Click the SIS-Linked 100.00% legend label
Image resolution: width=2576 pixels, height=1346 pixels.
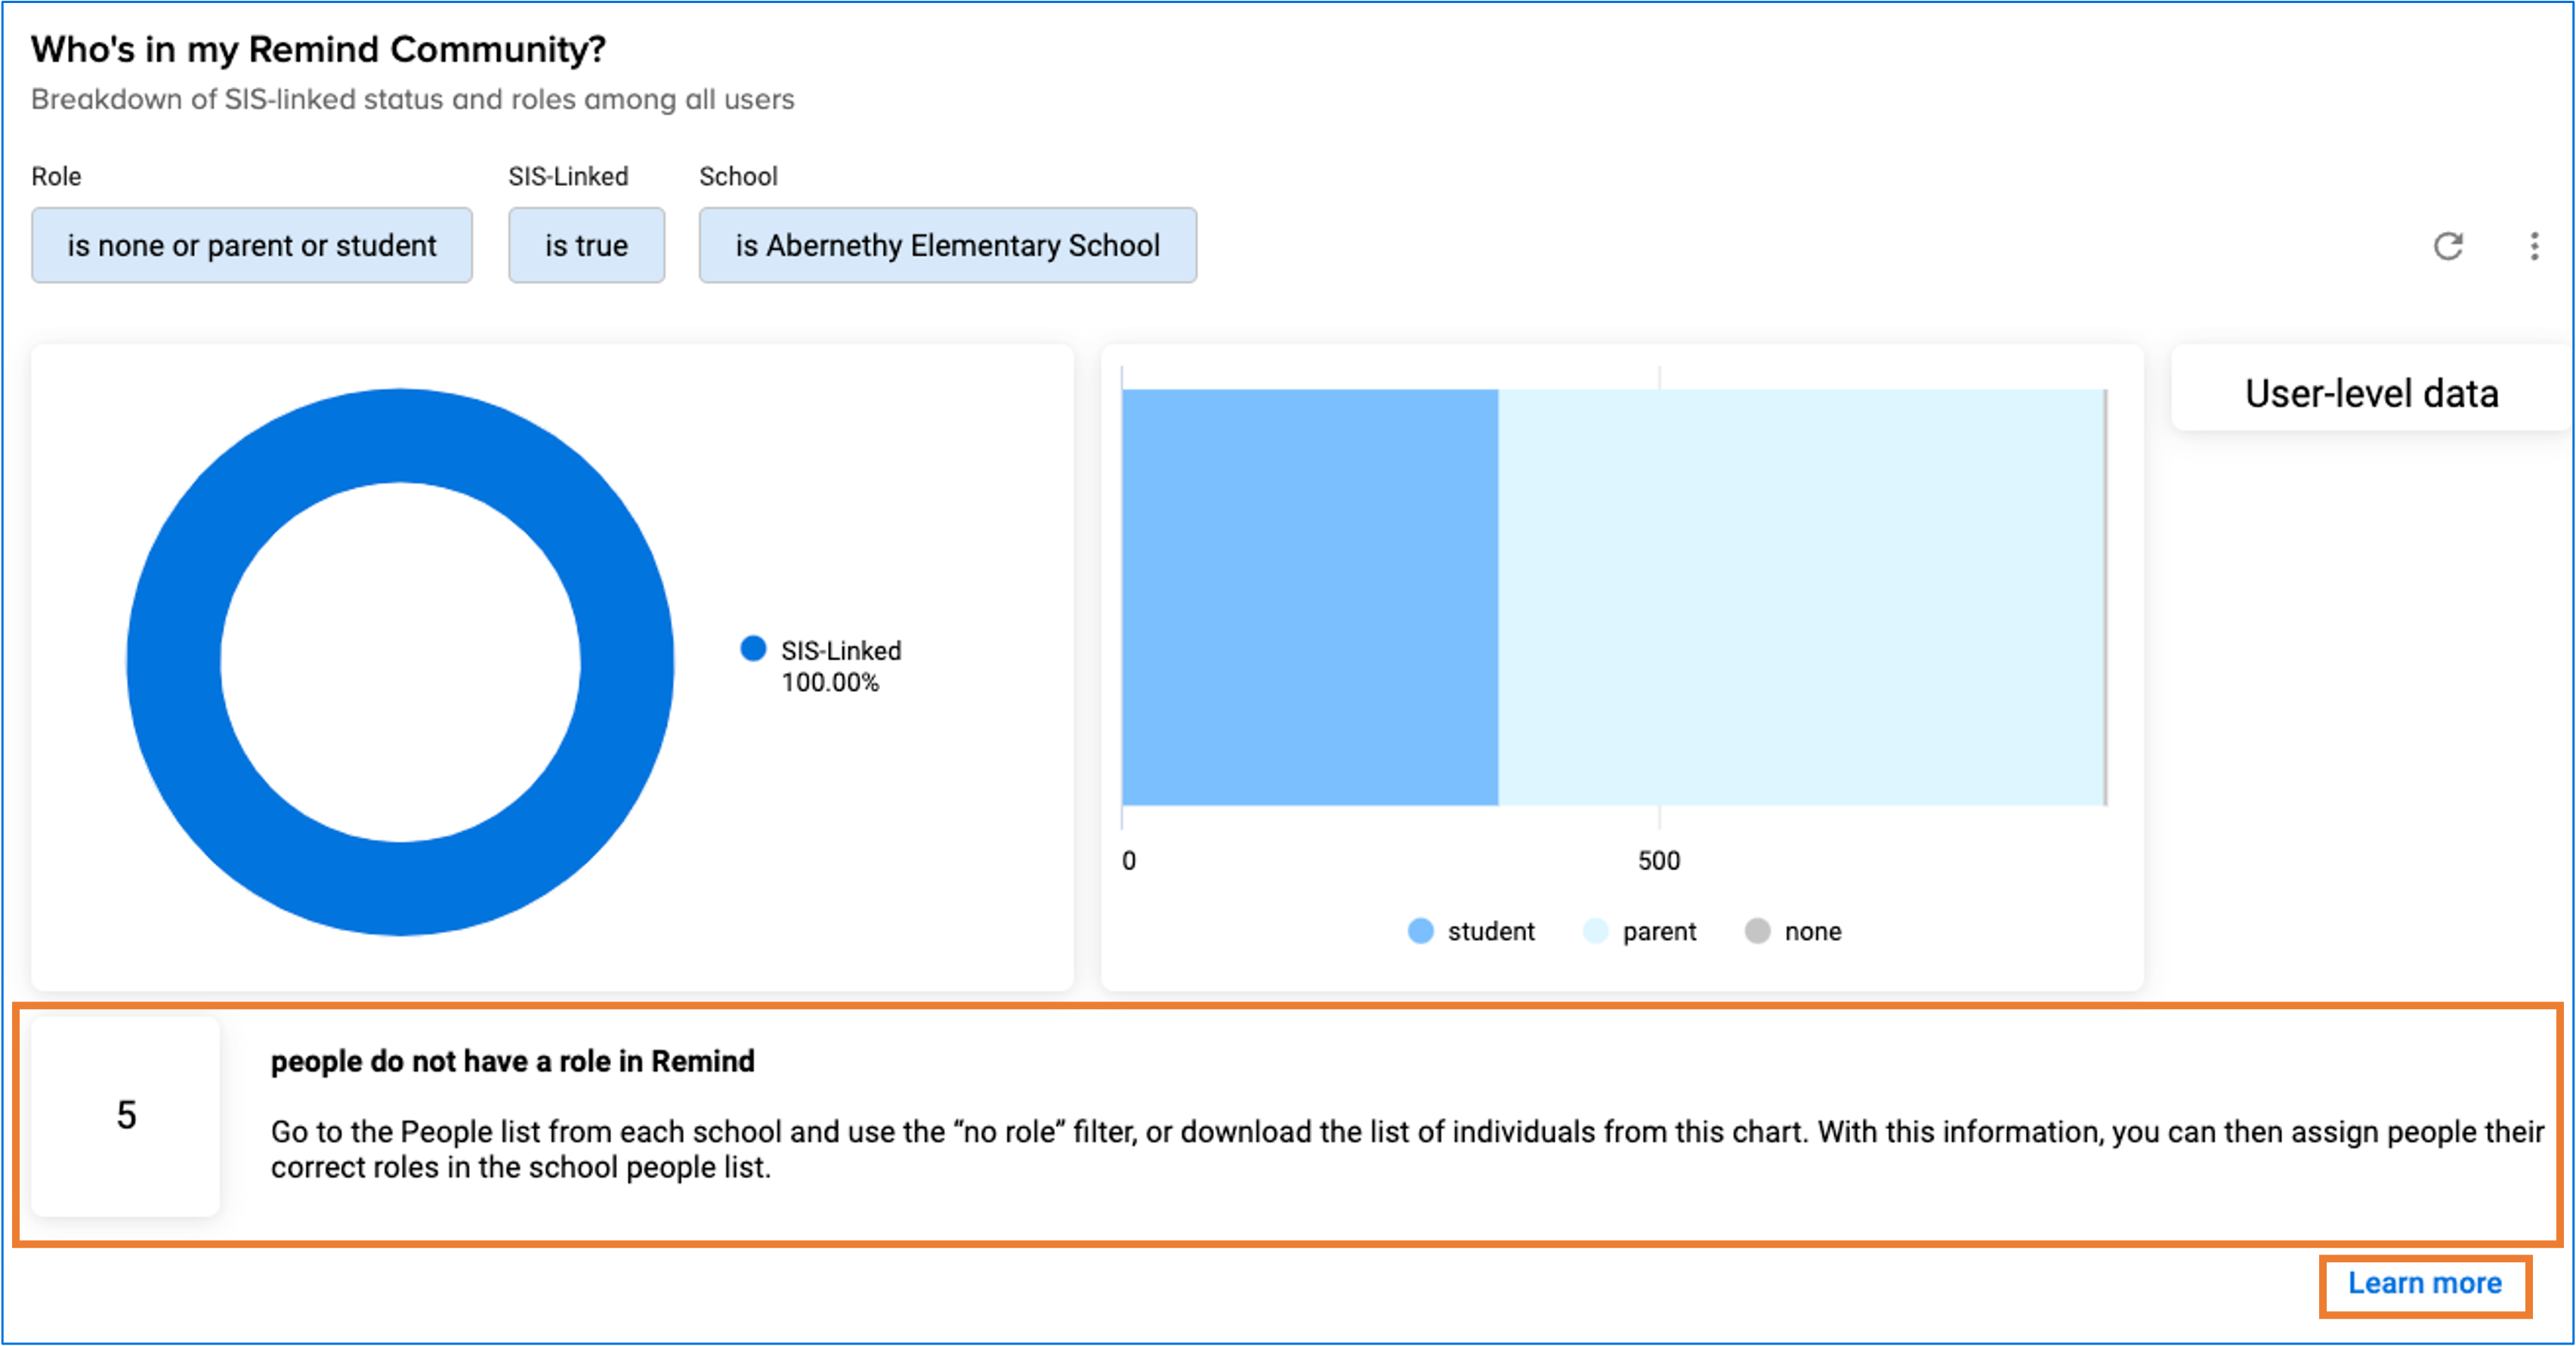point(841,666)
